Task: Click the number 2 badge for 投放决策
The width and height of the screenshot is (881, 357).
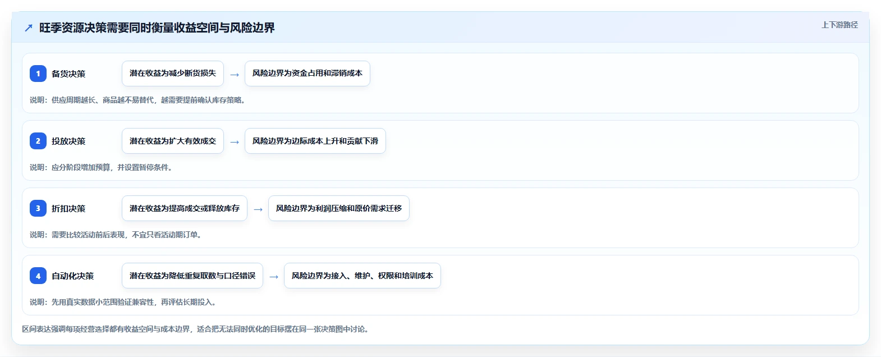Action: tap(38, 141)
